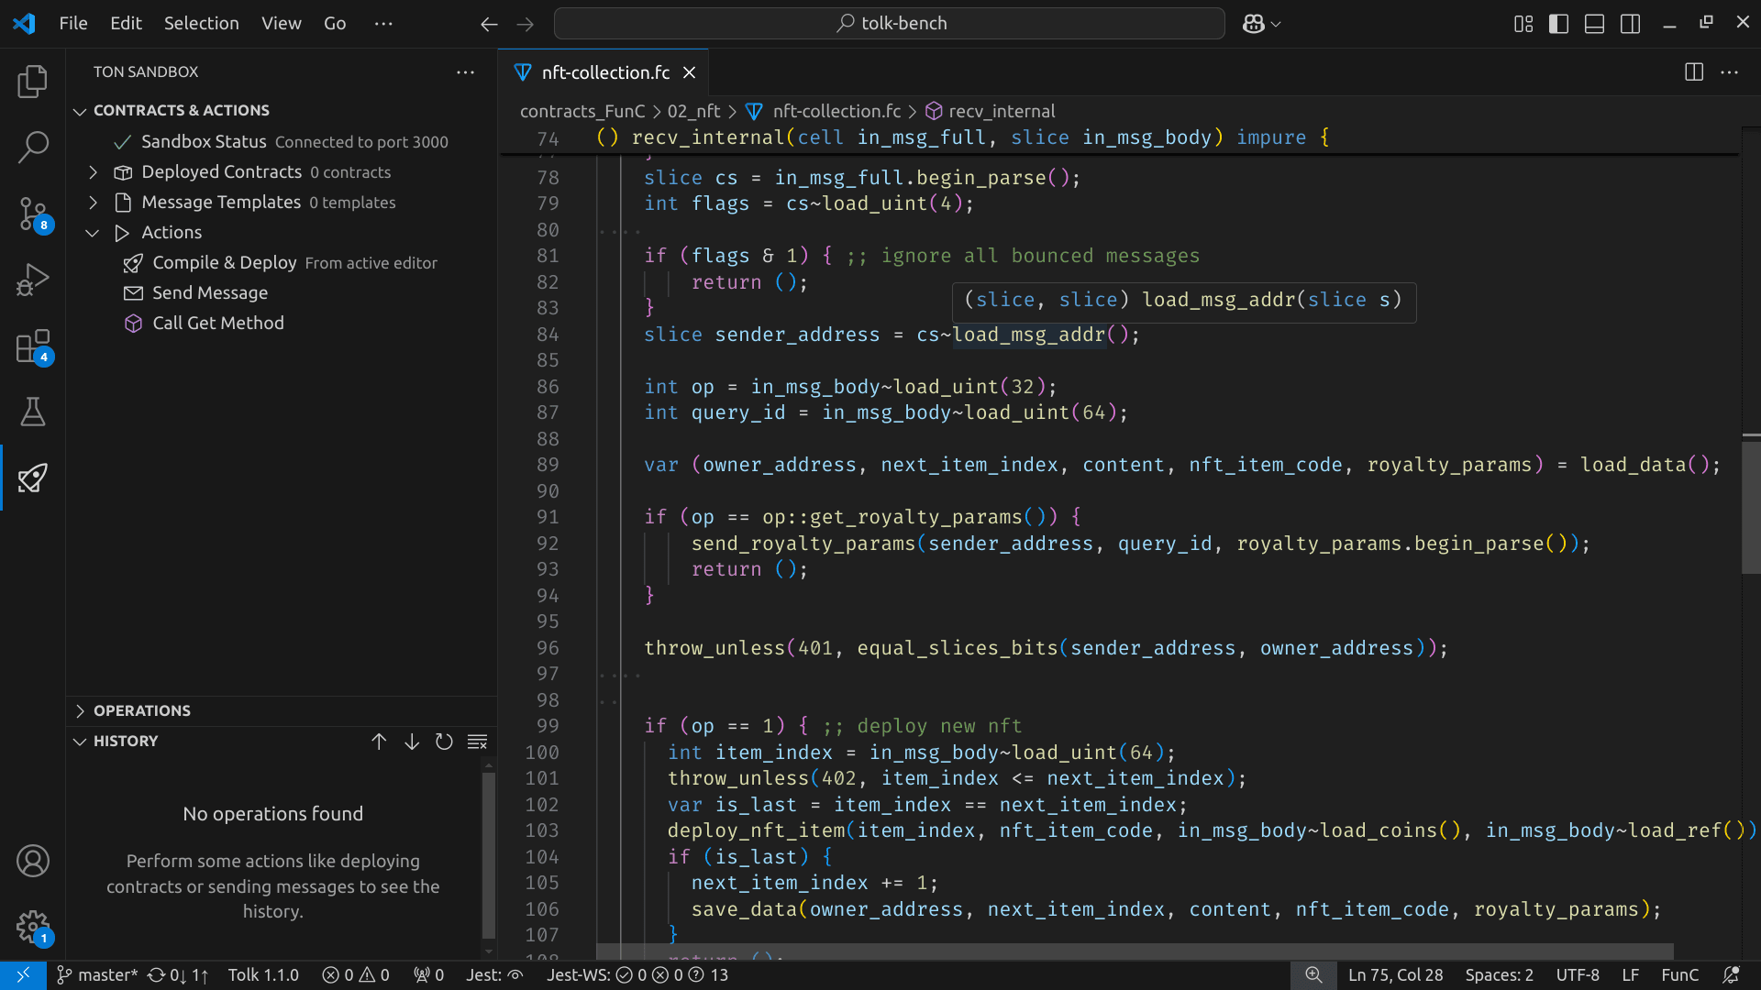The image size is (1761, 990).
Task: Open the Testing beaker view
Action: [x=33, y=412]
